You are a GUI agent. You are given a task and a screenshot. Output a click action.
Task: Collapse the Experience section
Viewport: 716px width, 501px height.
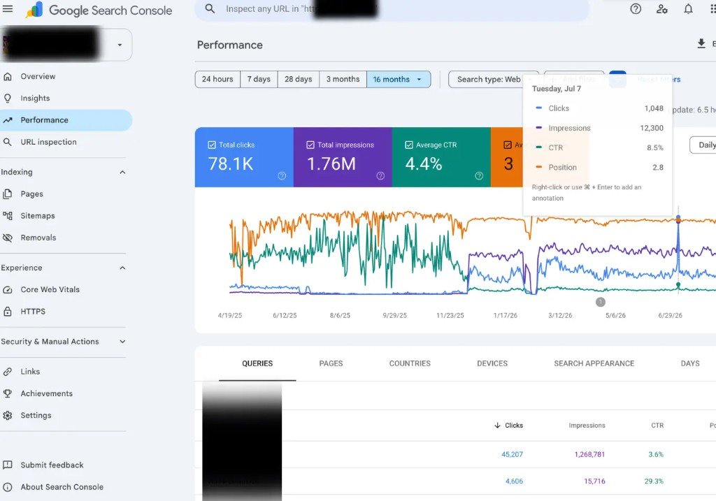tap(122, 268)
